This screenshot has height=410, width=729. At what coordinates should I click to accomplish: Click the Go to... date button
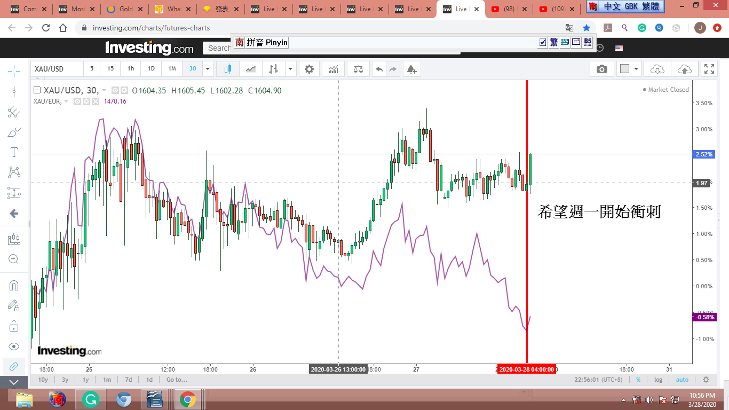tap(177, 380)
